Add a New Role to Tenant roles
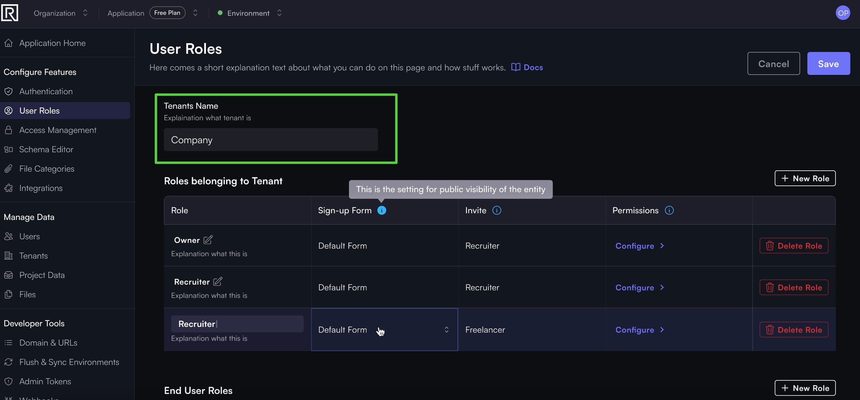The height and width of the screenshot is (400, 860). click(x=805, y=179)
